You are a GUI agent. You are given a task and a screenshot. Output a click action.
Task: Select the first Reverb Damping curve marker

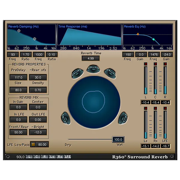tap(19, 31)
